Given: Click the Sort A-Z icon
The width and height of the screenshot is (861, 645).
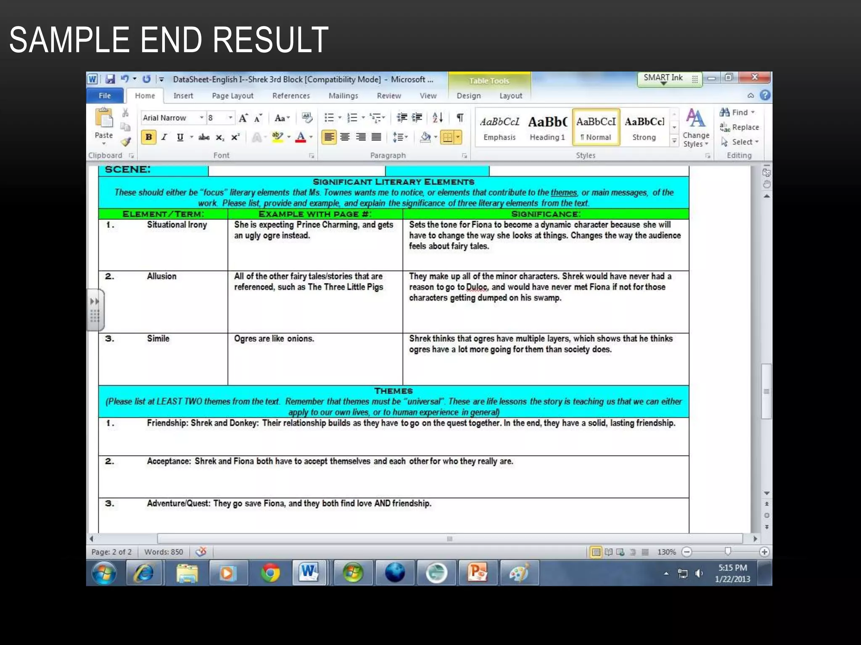Looking at the screenshot, I should tap(437, 118).
